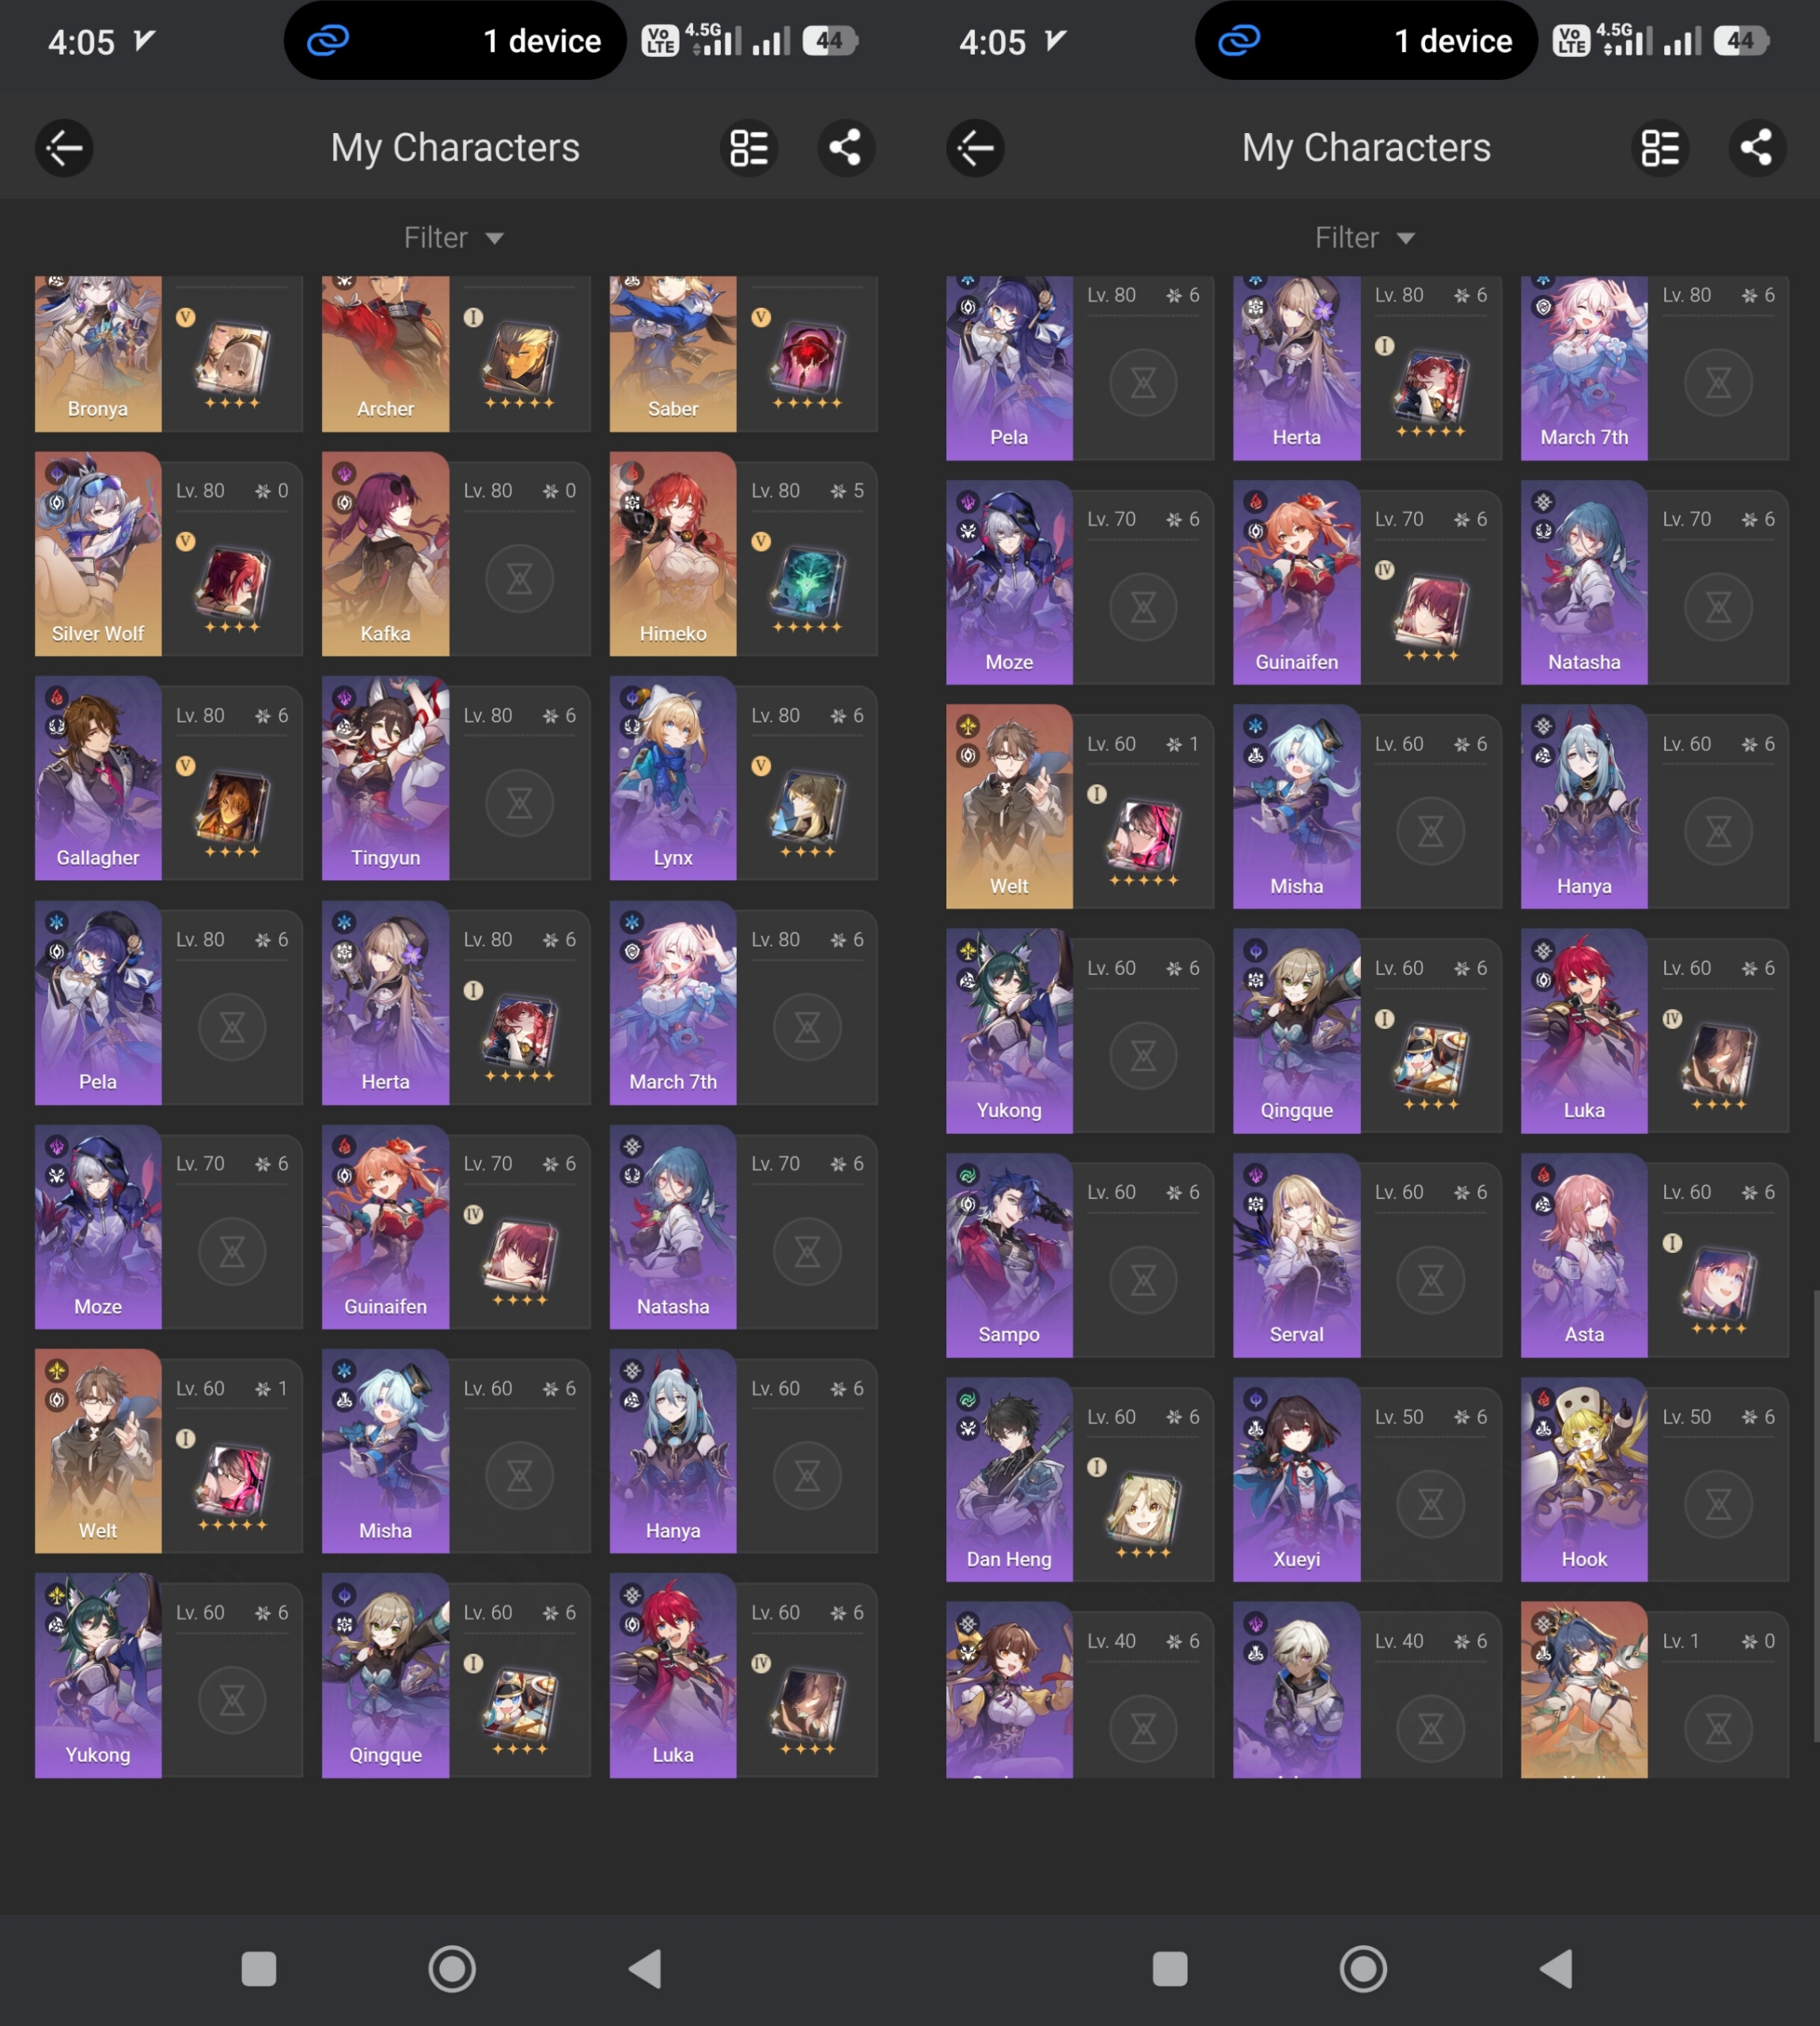This screenshot has height=2026, width=1820.
Task: Tap the recent apps square on the right screen
Action: point(1170,1968)
